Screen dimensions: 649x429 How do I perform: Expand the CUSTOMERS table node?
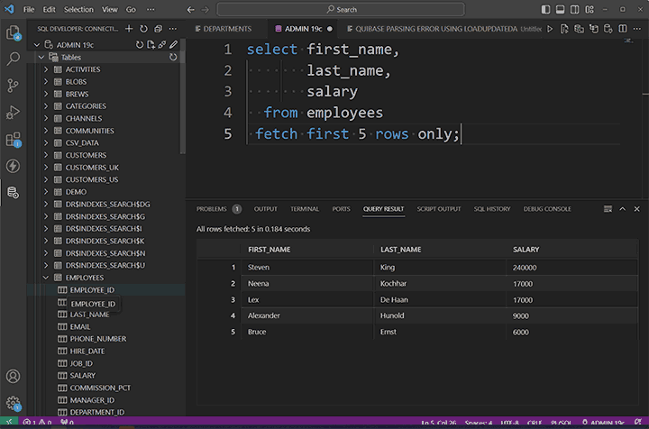tap(46, 155)
